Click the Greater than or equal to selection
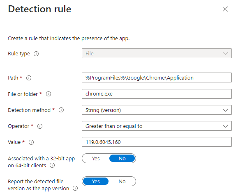This screenshot has height=196, width=238. (114, 126)
